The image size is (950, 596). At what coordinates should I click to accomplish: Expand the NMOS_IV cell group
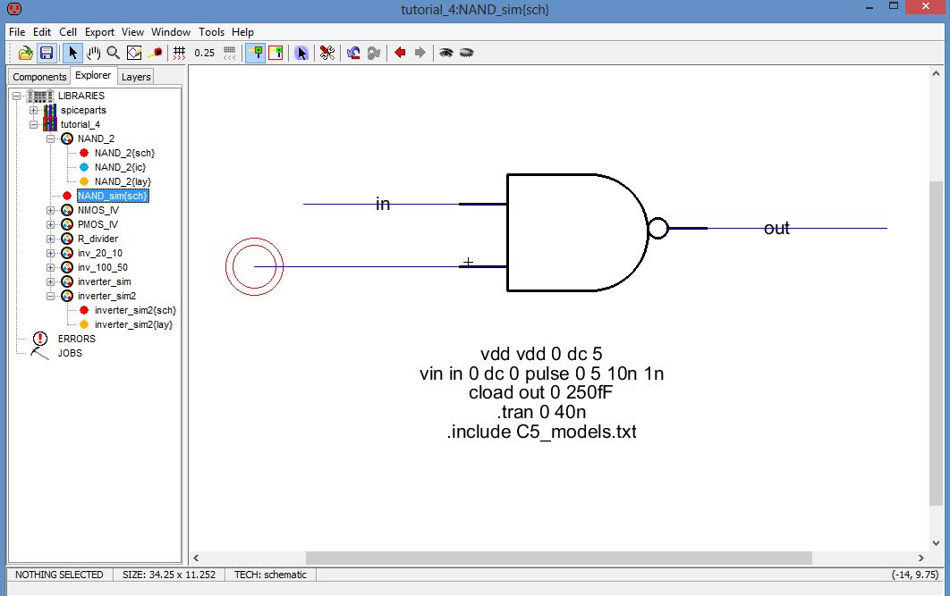(51, 210)
